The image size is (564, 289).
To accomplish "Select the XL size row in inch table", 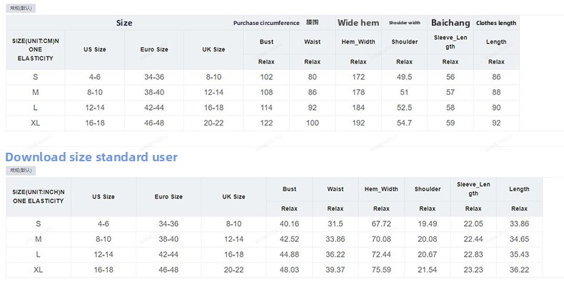I will pyautogui.click(x=39, y=270).
